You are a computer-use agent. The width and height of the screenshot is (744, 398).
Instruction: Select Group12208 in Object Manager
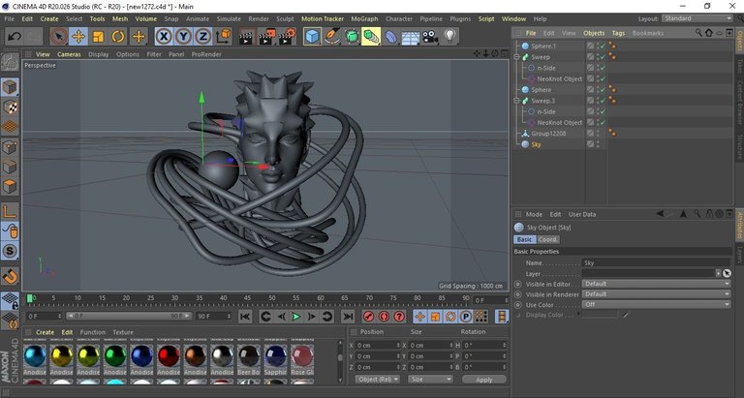[548, 134]
